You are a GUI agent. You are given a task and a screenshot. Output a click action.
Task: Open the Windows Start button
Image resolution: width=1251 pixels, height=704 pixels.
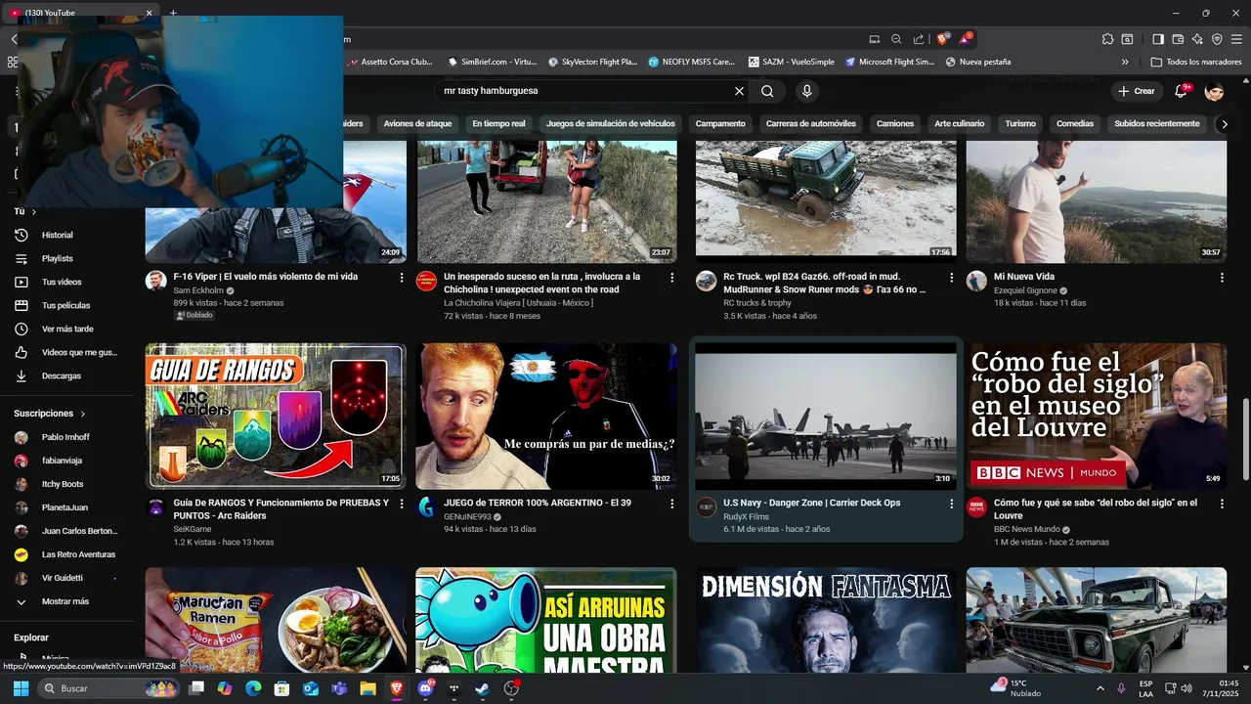pos(21,688)
